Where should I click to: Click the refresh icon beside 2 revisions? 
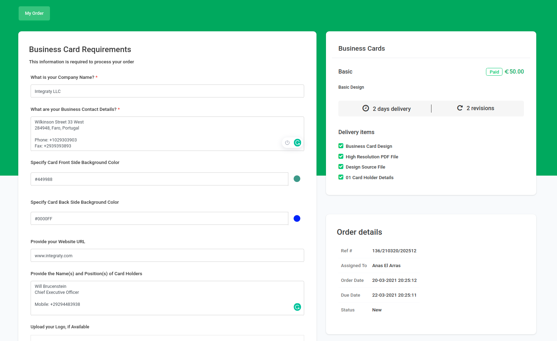click(460, 108)
